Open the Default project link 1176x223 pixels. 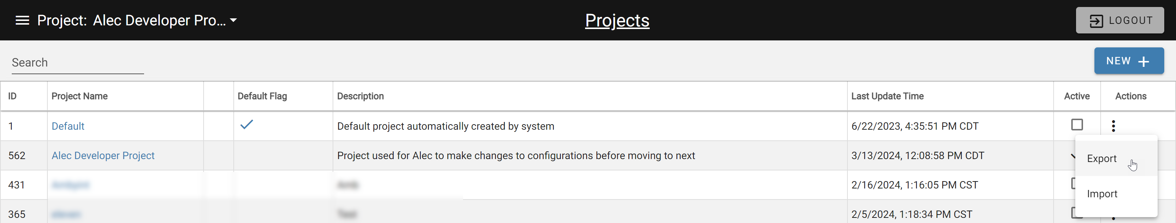coord(68,126)
